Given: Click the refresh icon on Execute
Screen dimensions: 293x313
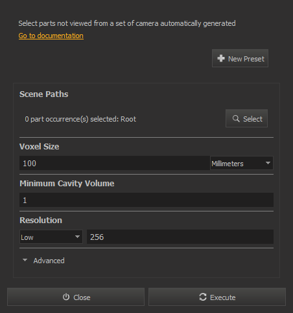Looking at the screenshot, I should pos(203,297).
